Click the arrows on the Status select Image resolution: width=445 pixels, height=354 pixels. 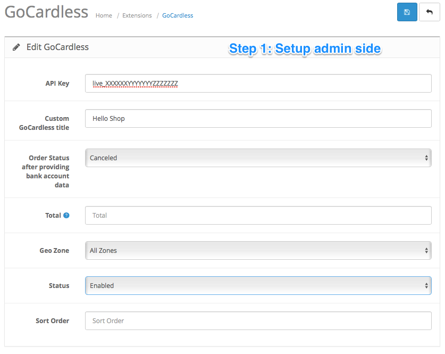click(x=426, y=285)
